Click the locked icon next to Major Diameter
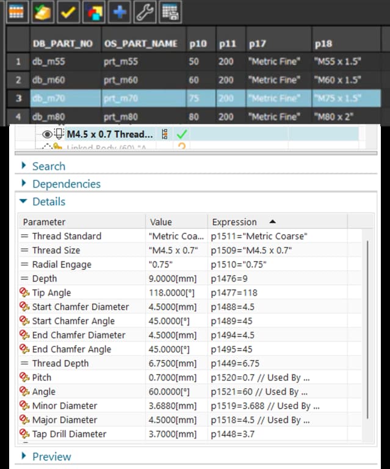390x469 pixels. (x=24, y=420)
